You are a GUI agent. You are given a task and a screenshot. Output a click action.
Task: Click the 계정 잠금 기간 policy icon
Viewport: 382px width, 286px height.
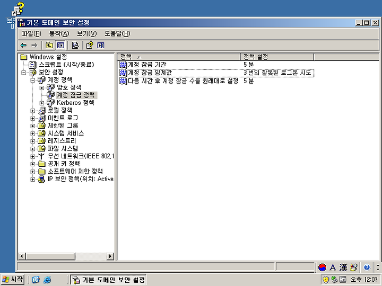123,65
